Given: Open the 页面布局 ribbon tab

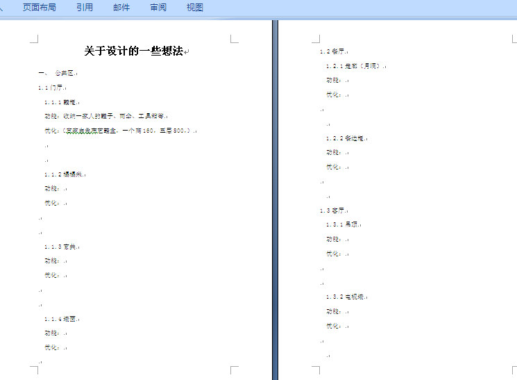Looking at the screenshot, I should [40, 8].
